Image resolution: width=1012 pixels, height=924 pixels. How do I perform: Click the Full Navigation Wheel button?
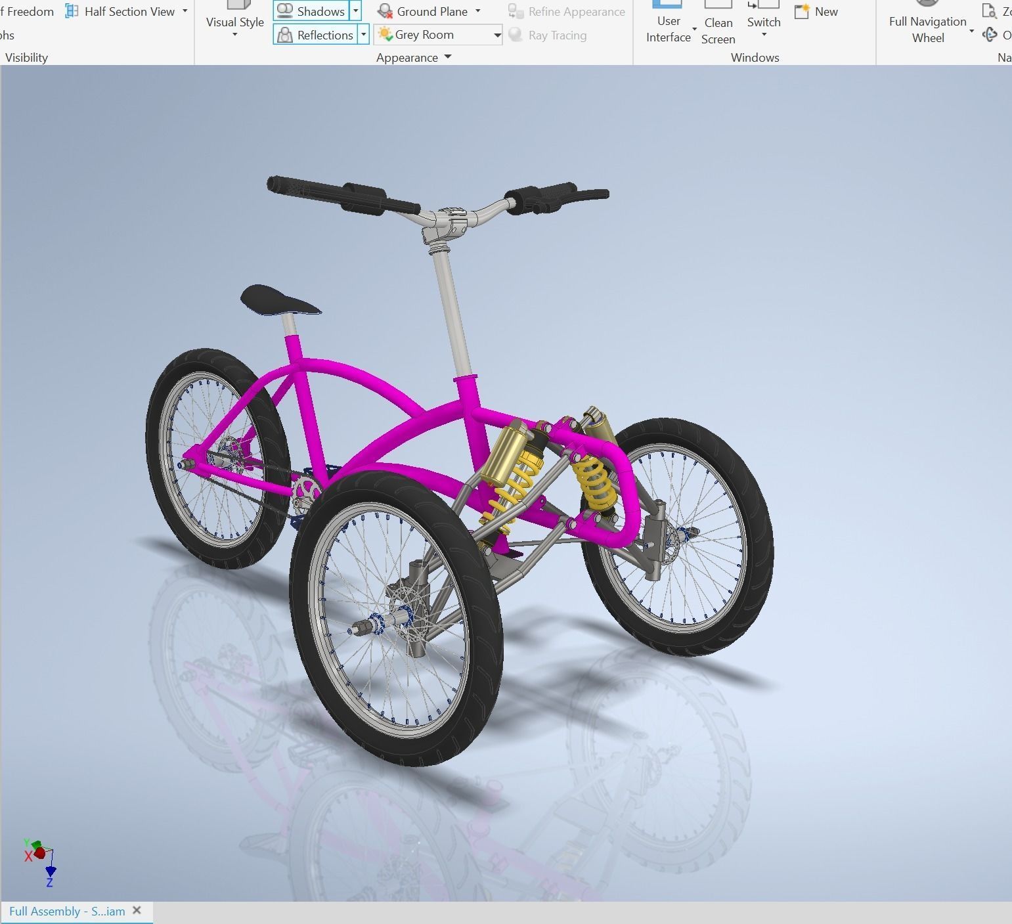927,23
